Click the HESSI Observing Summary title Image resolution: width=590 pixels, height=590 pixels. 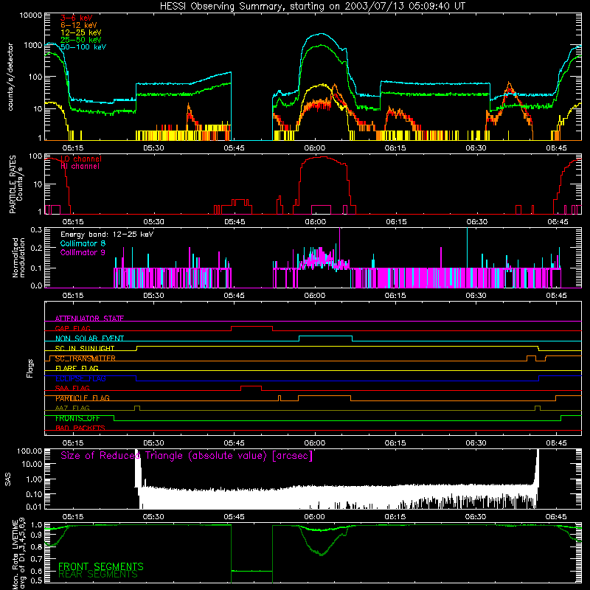point(312,7)
